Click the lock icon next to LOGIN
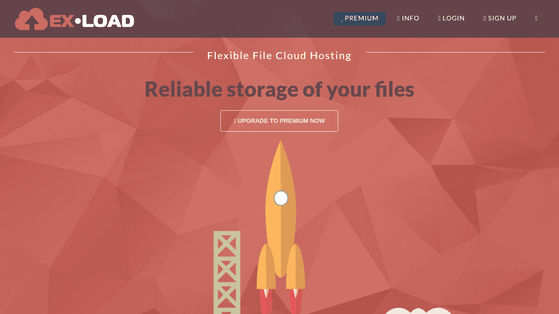 tap(438, 18)
